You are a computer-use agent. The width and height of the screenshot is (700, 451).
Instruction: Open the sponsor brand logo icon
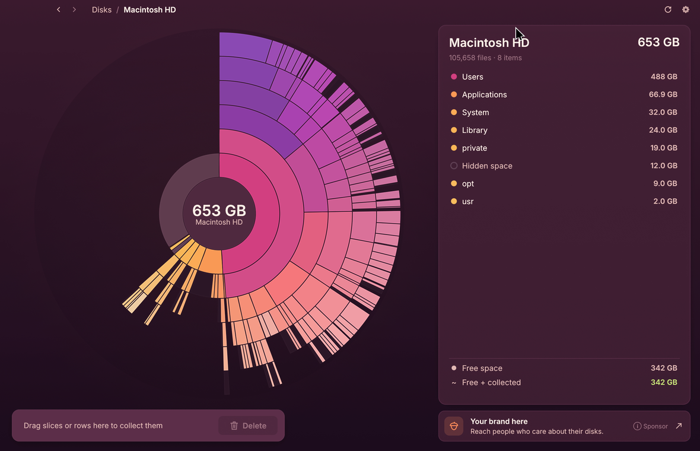click(x=454, y=426)
